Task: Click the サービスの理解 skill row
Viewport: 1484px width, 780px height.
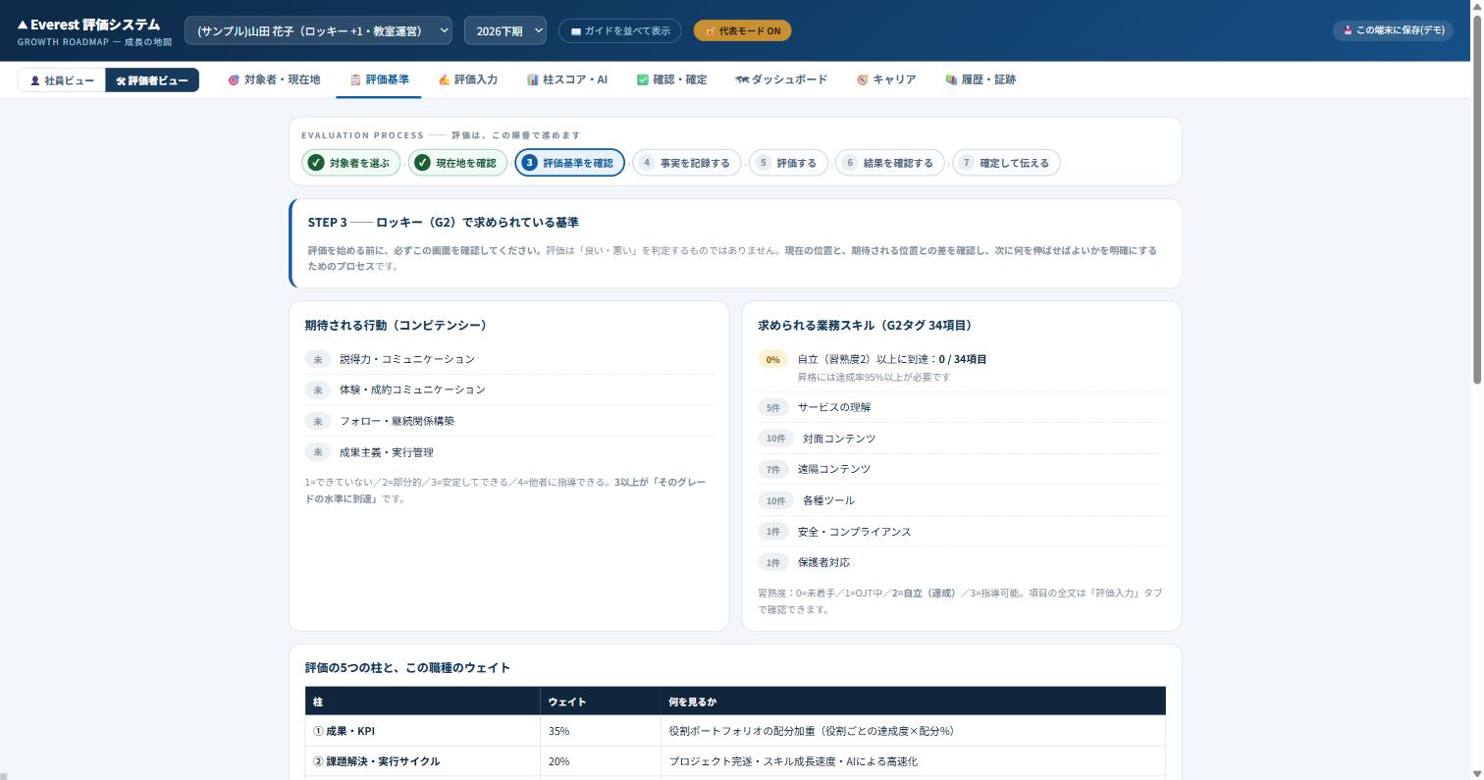Action: 962,407
